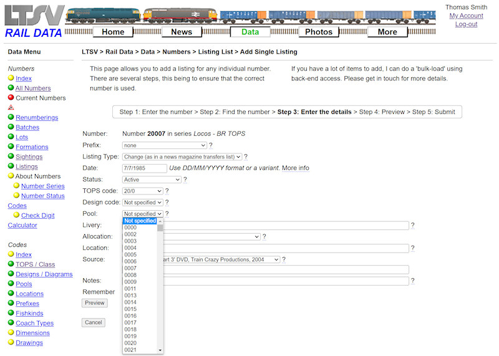This screenshot has width=499, height=356.
Task: Open the All Numbers link
Action: [33, 88]
